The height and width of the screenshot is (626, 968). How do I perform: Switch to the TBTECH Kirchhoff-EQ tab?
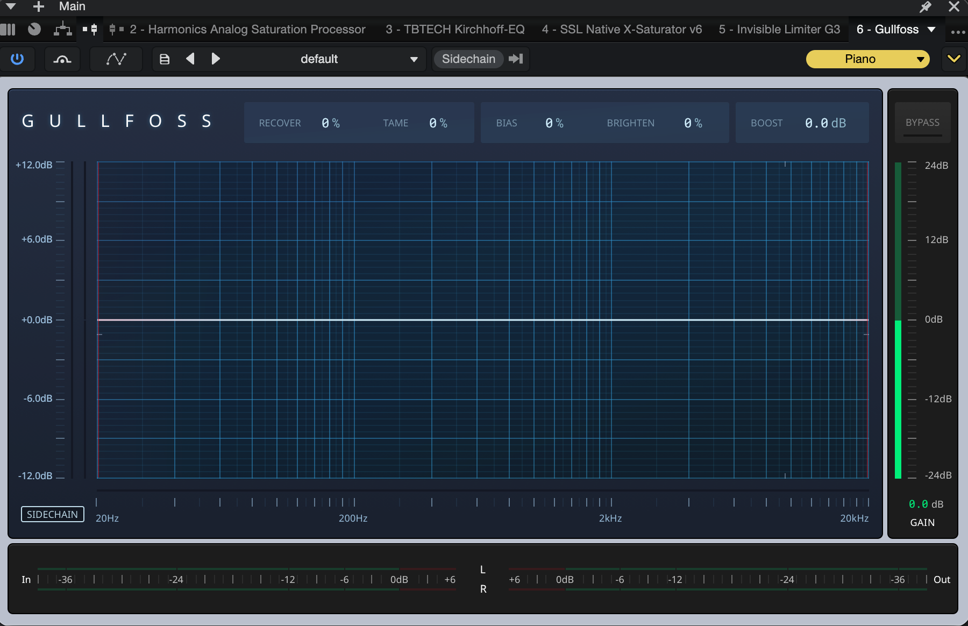[455, 30]
